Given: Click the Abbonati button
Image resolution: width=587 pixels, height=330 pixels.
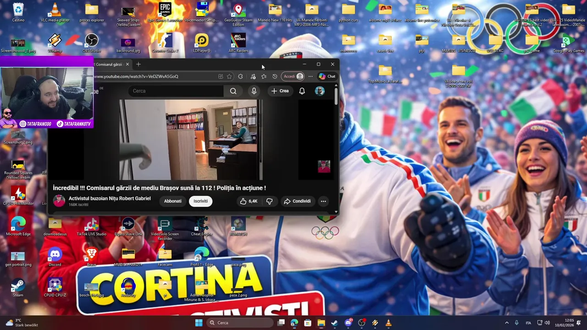Looking at the screenshot, I should [x=173, y=201].
